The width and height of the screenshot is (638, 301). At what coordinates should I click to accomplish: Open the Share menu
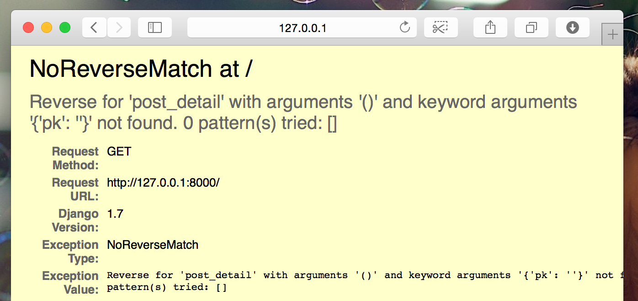coord(490,28)
